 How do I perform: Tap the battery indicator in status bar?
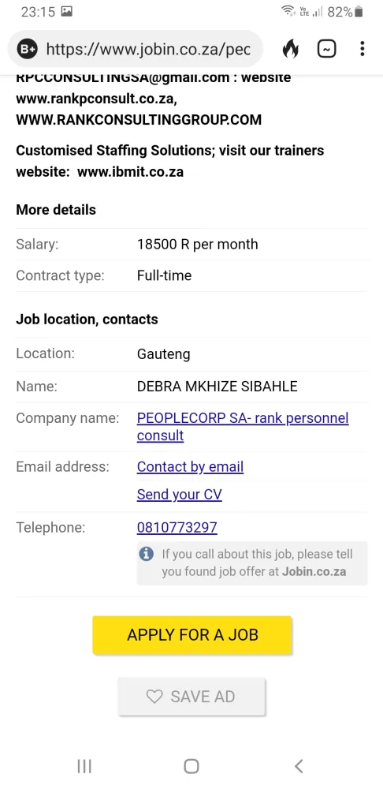[x=359, y=12]
